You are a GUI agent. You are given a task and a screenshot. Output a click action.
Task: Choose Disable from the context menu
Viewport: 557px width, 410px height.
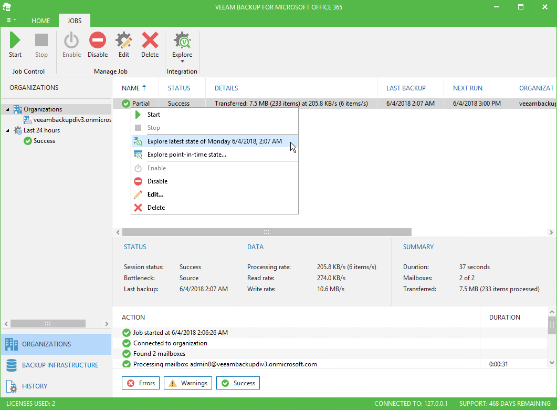(215, 181)
